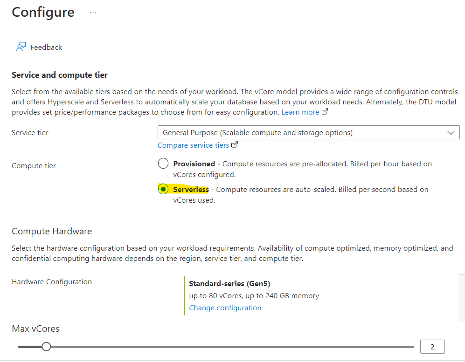This screenshot has height=362, width=465.
Task: Click the Service tier dropdown chevron arrow
Action: click(x=451, y=133)
